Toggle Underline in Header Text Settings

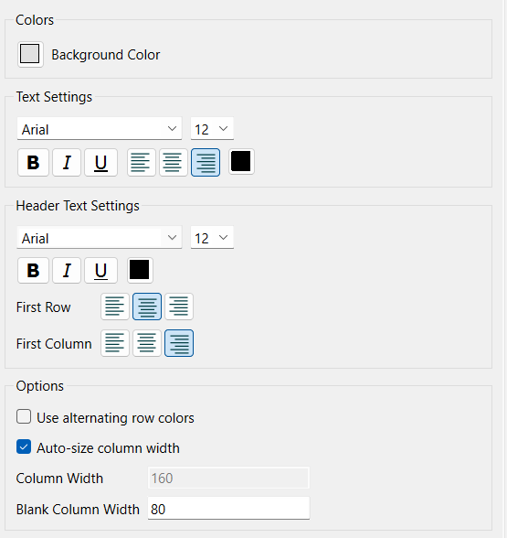pyautogui.click(x=101, y=271)
